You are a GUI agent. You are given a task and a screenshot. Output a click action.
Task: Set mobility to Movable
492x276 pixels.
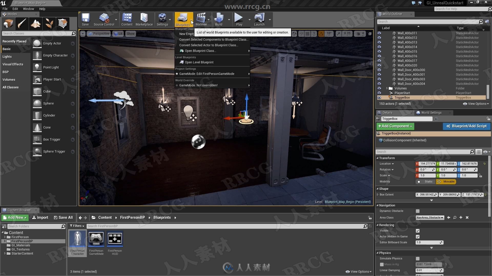[446, 182]
